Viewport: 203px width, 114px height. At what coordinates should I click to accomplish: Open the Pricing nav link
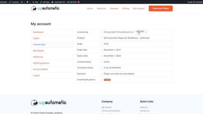[x=126, y=9]
